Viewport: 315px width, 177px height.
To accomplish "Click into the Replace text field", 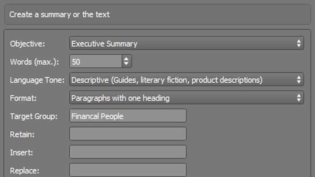I will (x=128, y=170).
